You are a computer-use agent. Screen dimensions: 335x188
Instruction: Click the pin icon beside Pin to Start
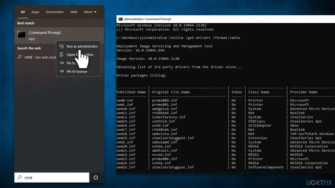tap(61, 63)
